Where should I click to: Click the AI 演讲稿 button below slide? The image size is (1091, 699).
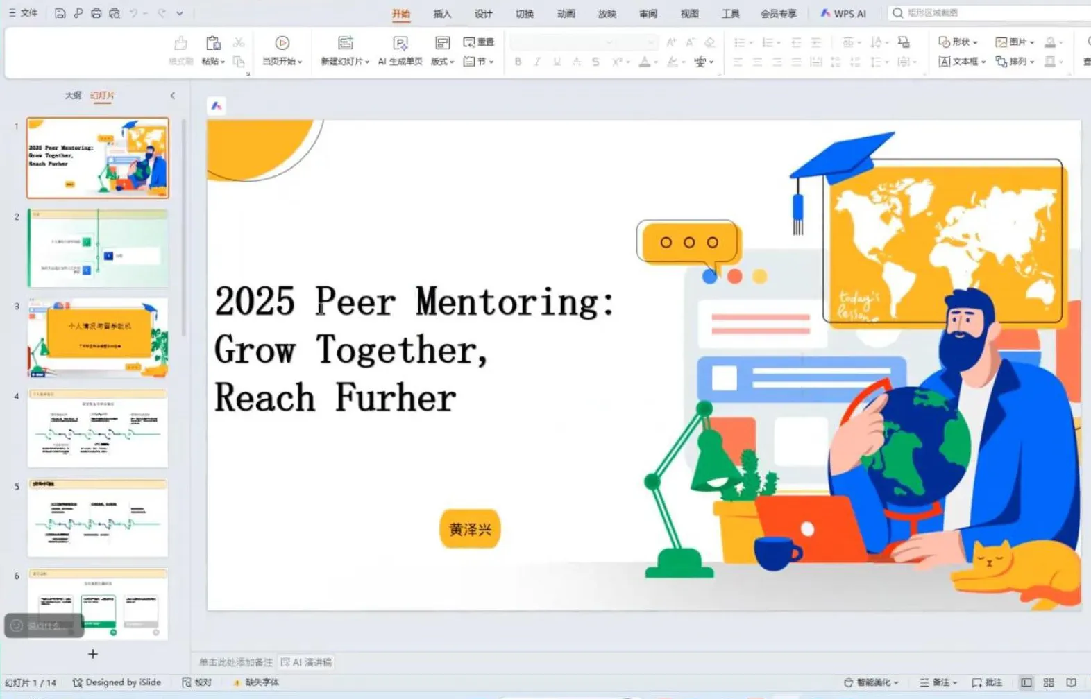click(306, 662)
